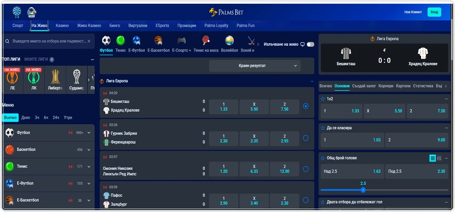Select the Бешикташ match radio button
The image size is (455, 212).
(306, 106)
